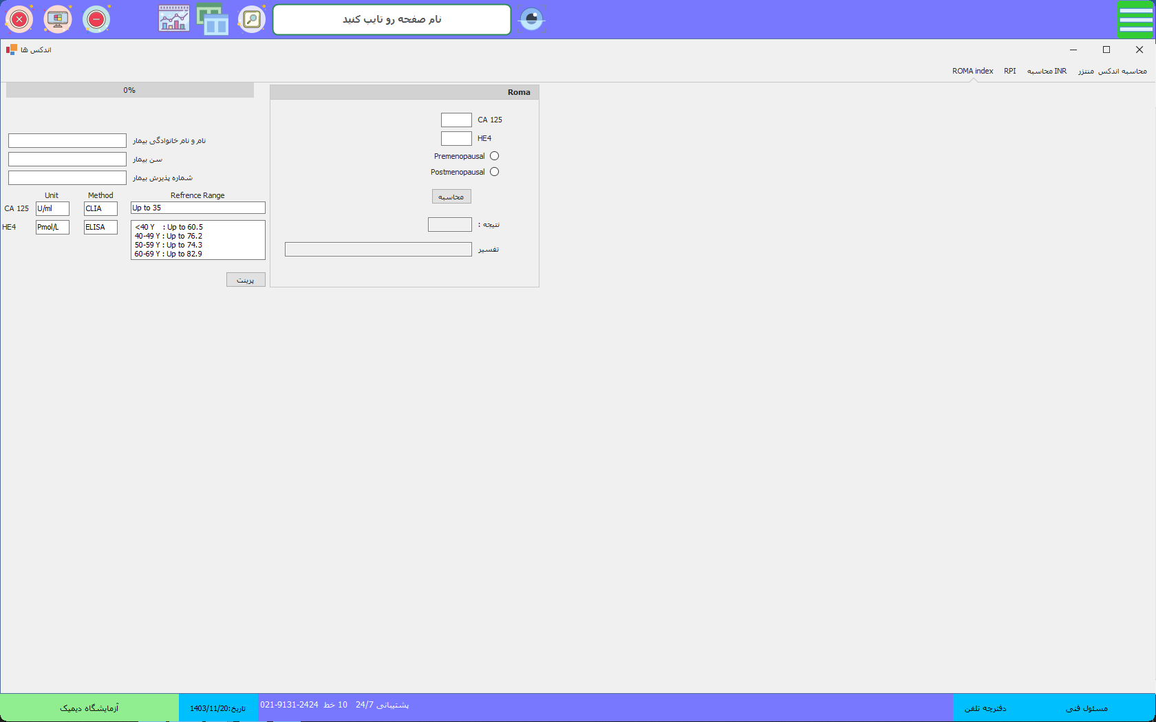Click the patient name input field
Viewport: 1156px width, 722px height.
(x=67, y=141)
